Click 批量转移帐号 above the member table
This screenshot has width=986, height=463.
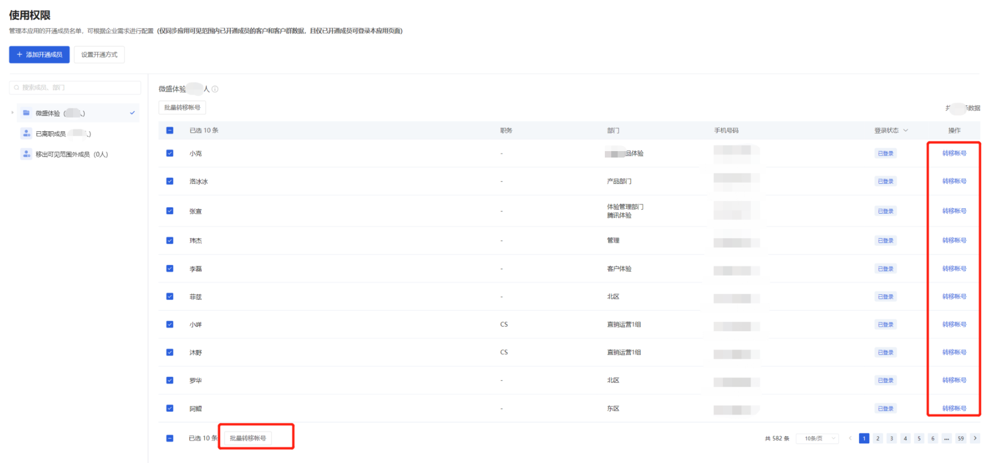[182, 107]
